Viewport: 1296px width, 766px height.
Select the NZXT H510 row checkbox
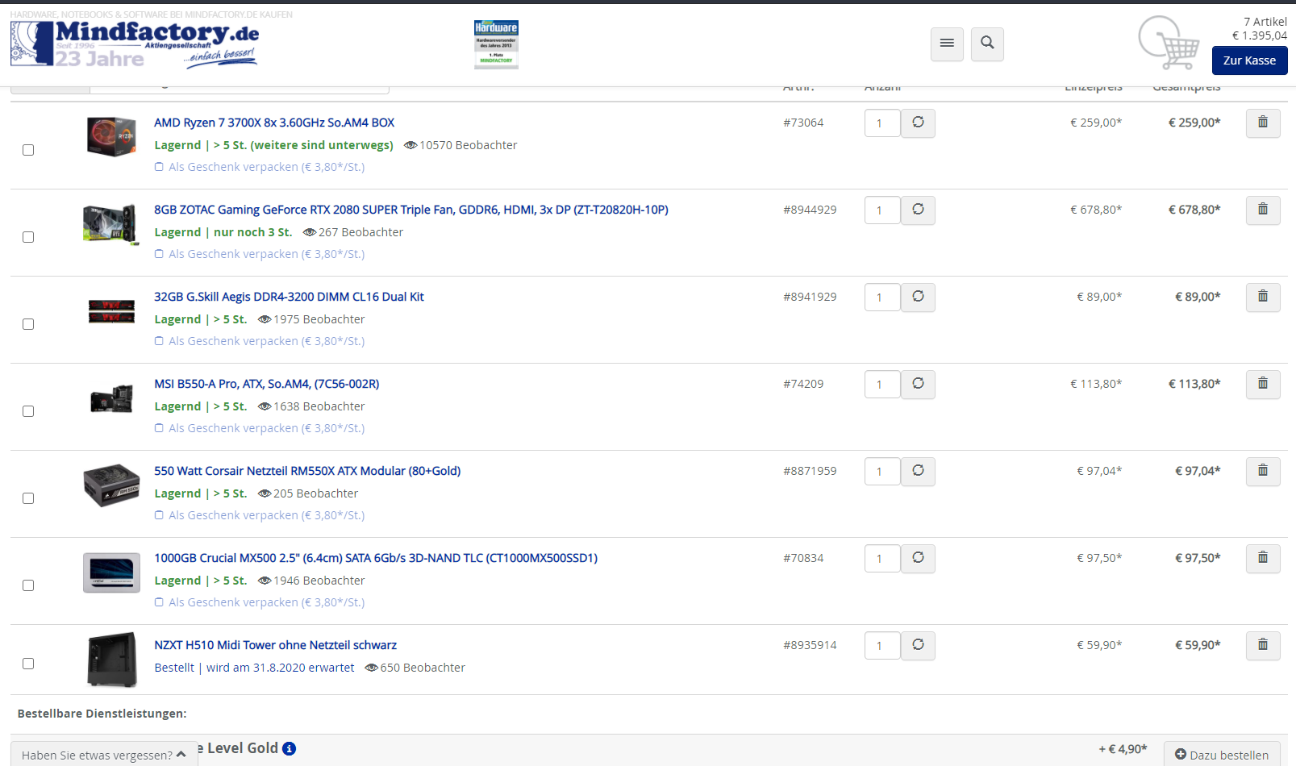coord(28,664)
